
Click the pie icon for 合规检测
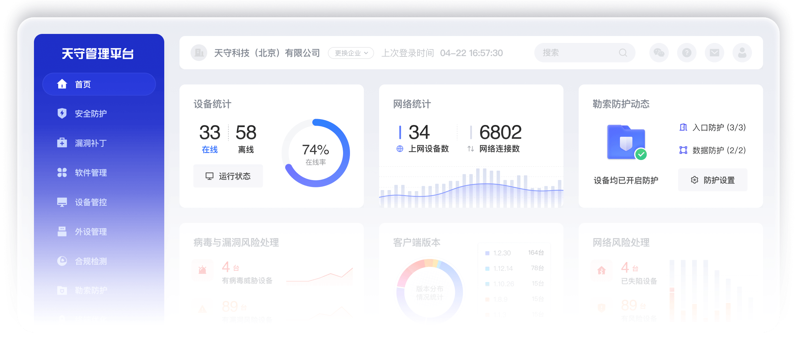click(62, 261)
